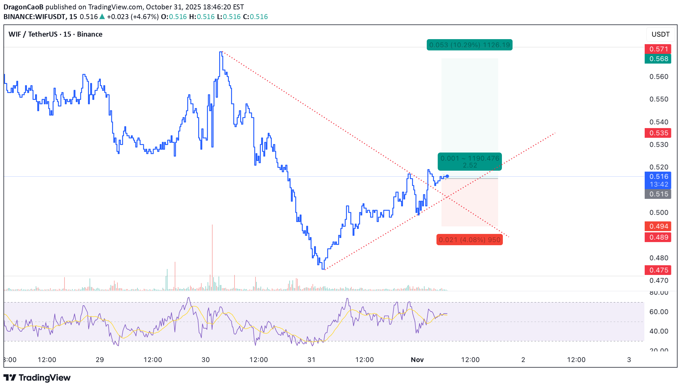Click the USDT currency label
This screenshot has width=681, height=388.
tap(660, 34)
